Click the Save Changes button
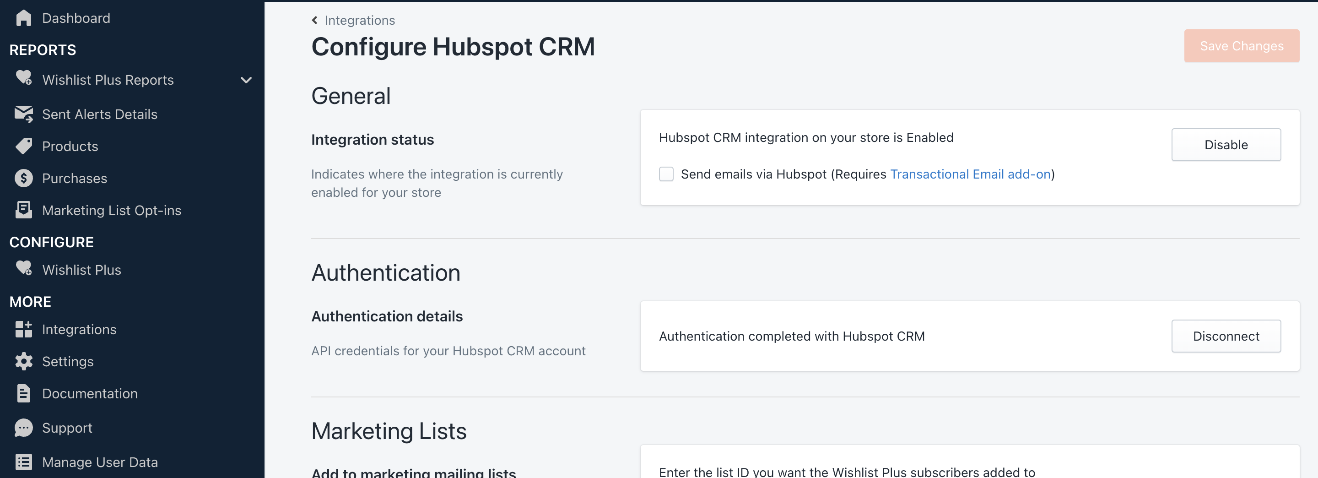This screenshot has width=1318, height=478. (1241, 46)
